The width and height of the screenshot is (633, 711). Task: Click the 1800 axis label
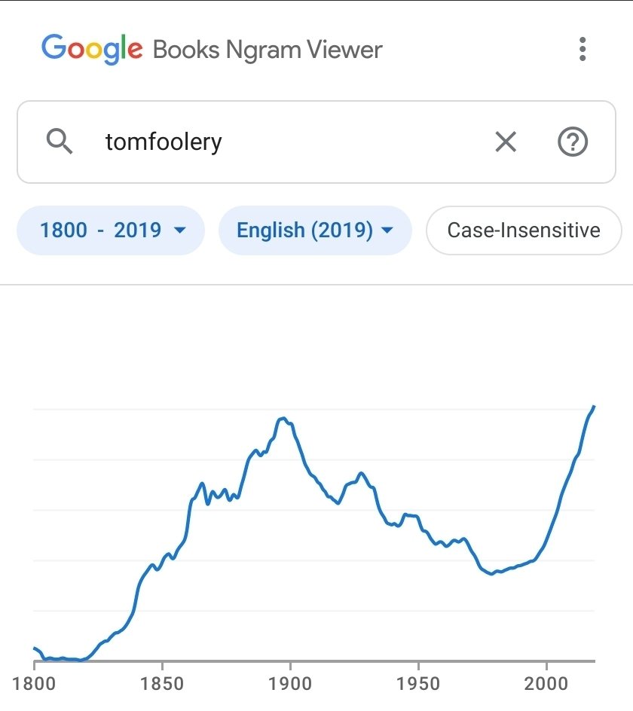[34, 684]
